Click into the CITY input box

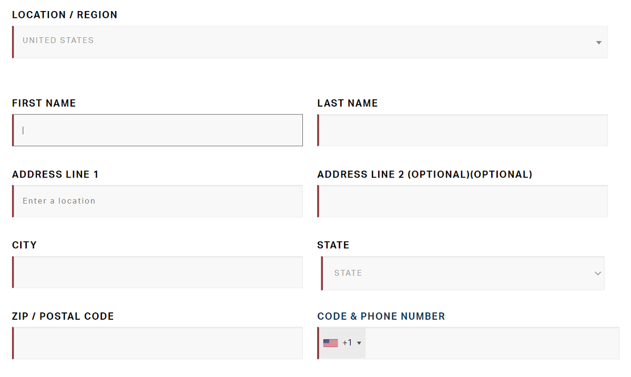point(157,272)
